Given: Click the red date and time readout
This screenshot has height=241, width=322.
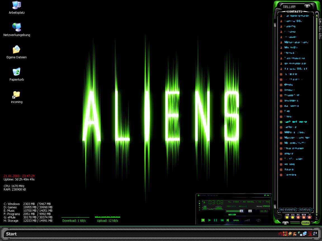Looking at the screenshot, I should coord(19,176).
